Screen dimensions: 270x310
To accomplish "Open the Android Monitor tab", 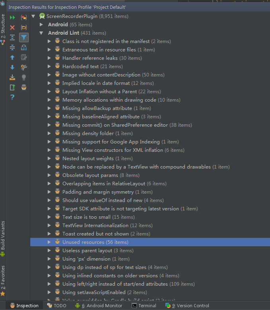I will point(99,306).
